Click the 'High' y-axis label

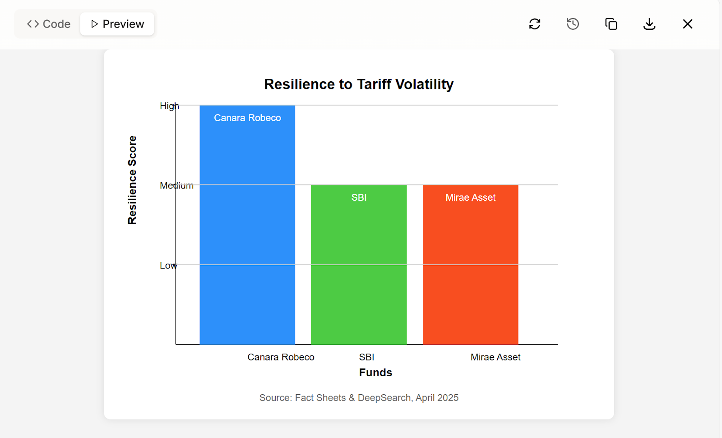[x=169, y=106]
